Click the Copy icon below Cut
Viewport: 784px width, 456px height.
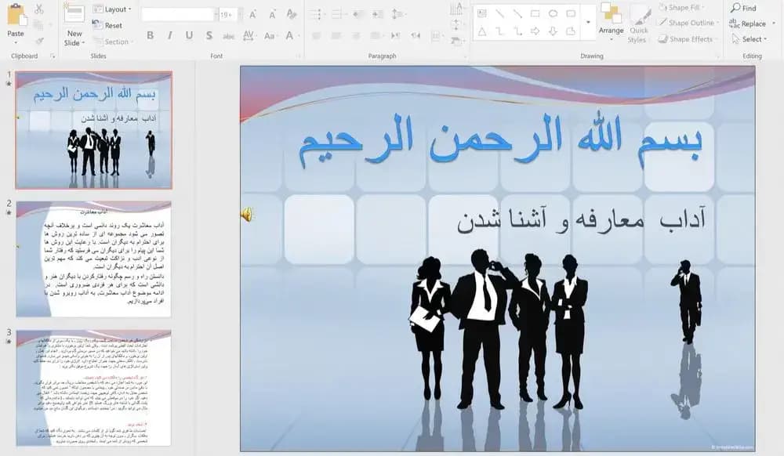point(38,24)
